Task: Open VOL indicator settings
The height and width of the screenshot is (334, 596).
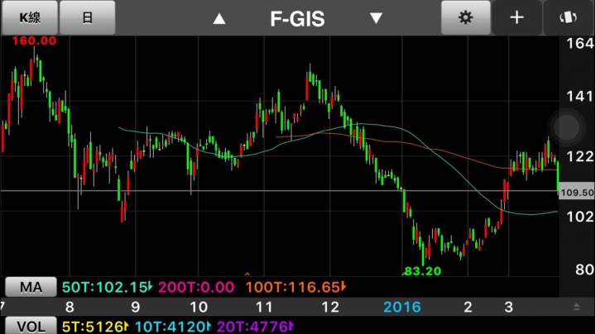Action: point(31,326)
